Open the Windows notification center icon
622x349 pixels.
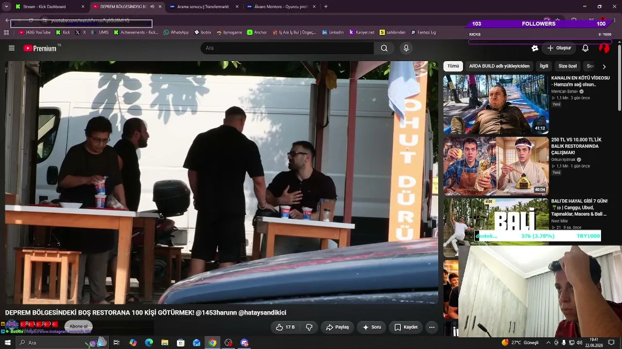pyautogui.click(x=611, y=343)
